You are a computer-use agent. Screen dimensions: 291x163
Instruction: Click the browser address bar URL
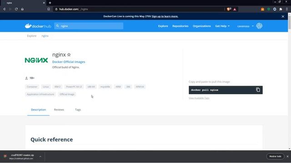[x=74, y=9]
